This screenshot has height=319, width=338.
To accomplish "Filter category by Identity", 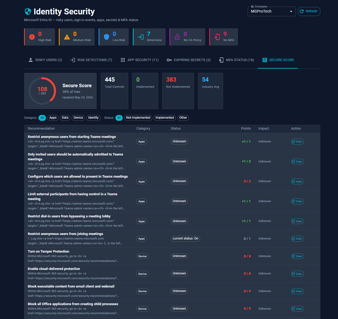I will [x=94, y=118].
